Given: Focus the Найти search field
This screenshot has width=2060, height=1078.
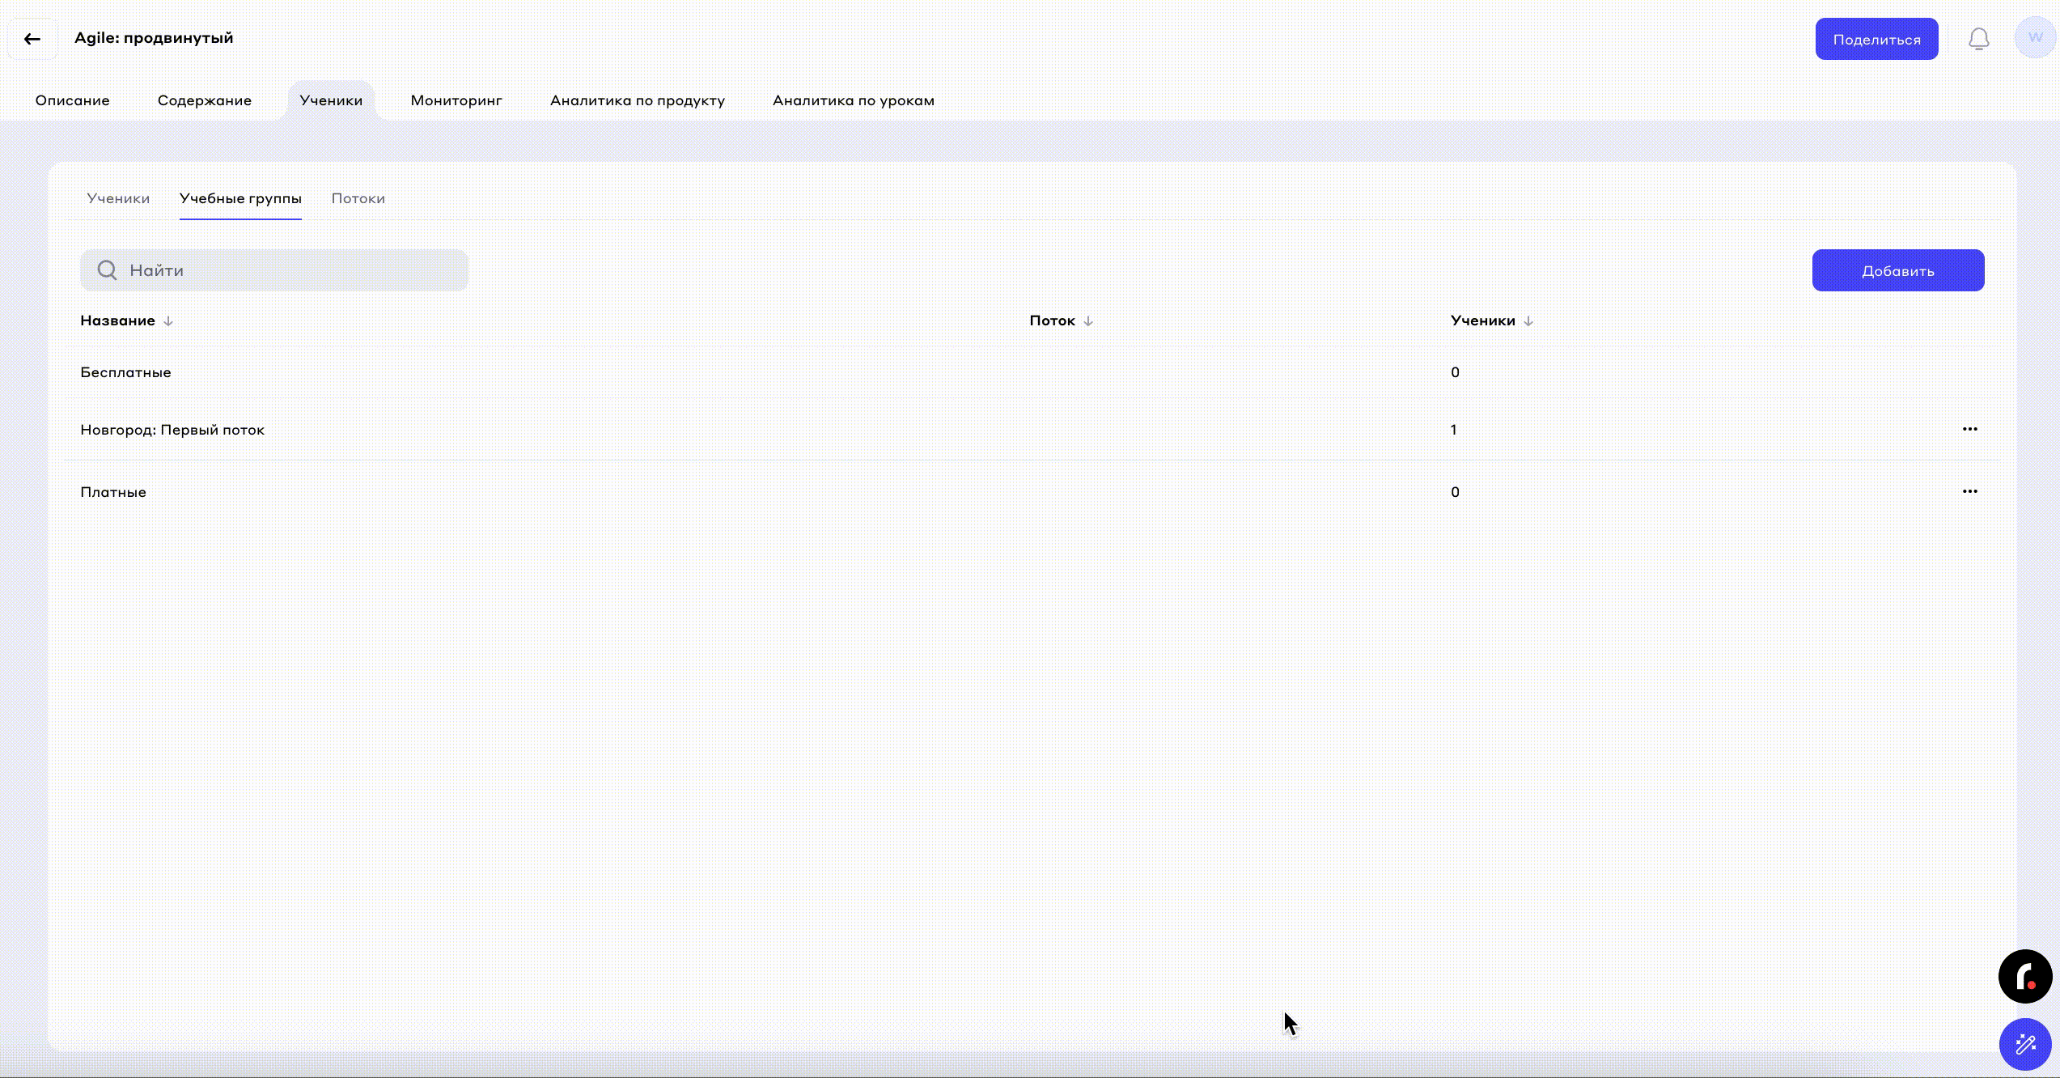Looking at the screenshot, I should pyautogui.click(x=291, y=270).
